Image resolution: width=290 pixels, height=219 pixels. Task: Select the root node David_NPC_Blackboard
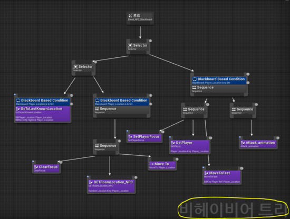(140, 18)
